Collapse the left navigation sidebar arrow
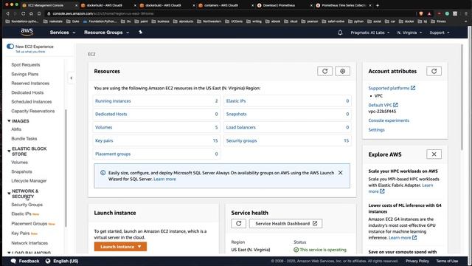This screenshot has height=266, width=472. pos(71,78)
